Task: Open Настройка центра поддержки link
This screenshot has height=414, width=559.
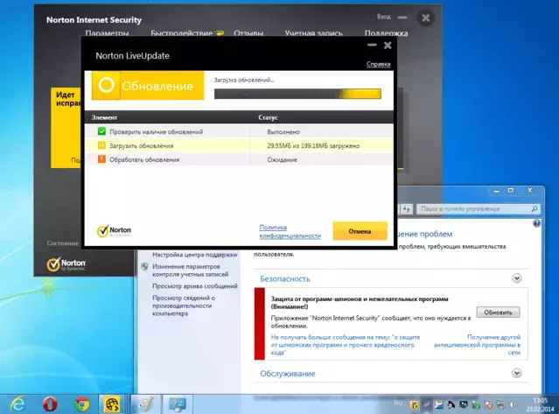Action: point(195,255)
